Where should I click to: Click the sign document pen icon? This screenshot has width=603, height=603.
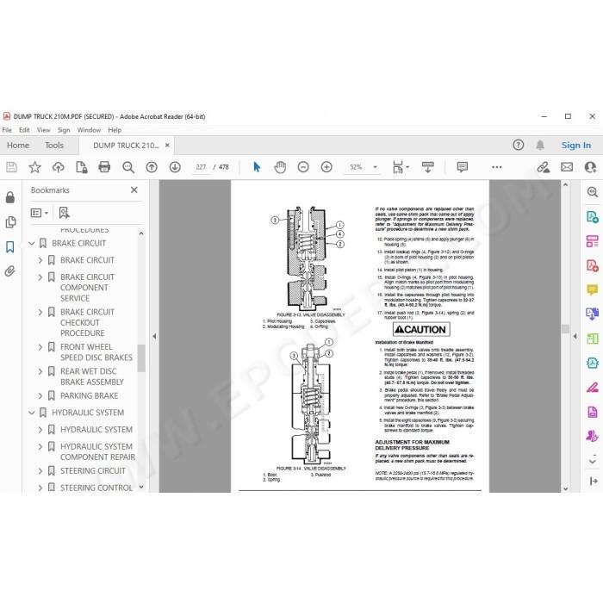544,167
